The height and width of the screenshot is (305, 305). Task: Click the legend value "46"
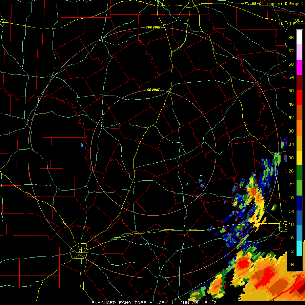pyautogui.click(x=291, y=104)
